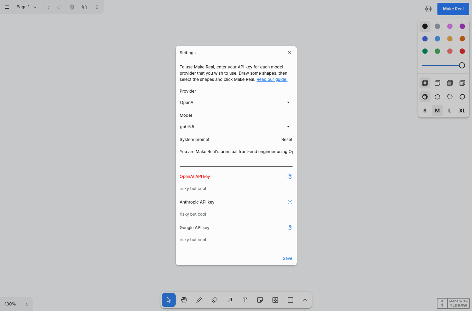The height and width of the screenshot is (311, 472).
Task: Choose the Solid line style
Action: tap(462, 97)
